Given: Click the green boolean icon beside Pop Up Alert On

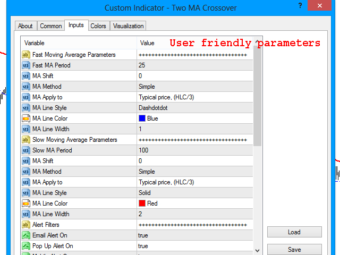Looking at the screenshot, I should [x=26, y=246].
